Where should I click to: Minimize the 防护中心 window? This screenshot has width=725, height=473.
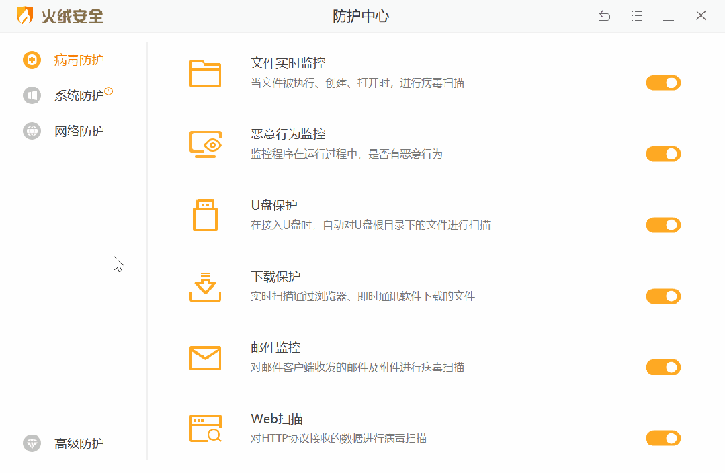pyautogui.click(x=668, y=20)
